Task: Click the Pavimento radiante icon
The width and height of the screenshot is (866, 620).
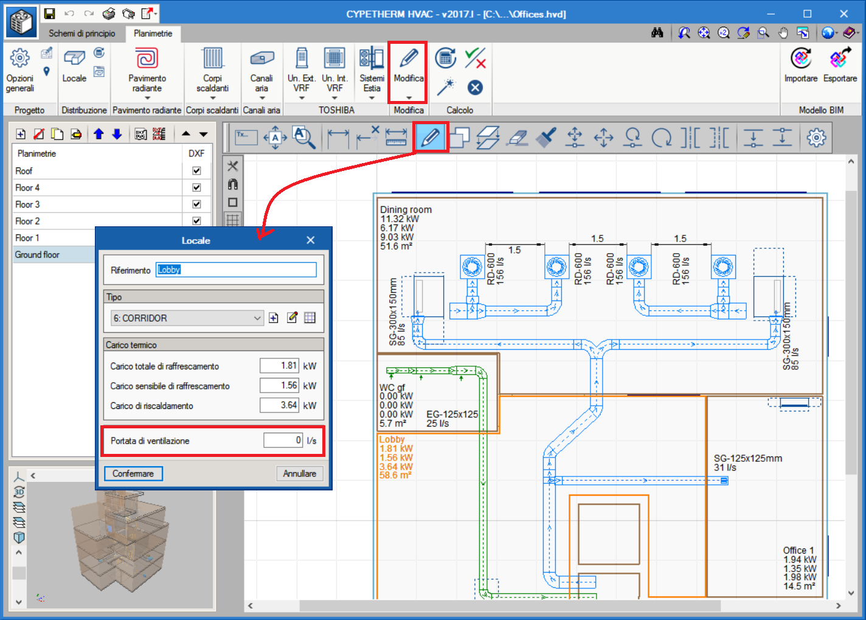Action: pos(147,58)
